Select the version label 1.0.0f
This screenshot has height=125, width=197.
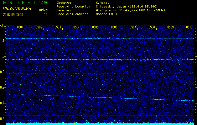pos(43,2)
